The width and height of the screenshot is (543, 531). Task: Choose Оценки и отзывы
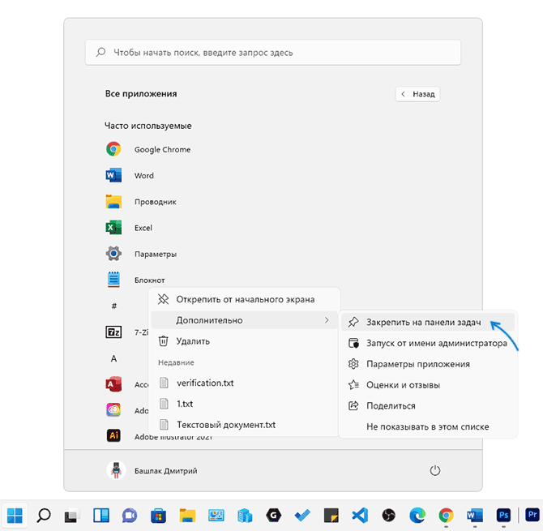[428, 385]
